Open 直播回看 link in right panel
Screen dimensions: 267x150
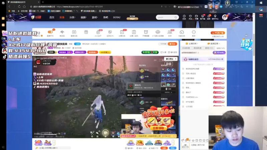point(214,44)
